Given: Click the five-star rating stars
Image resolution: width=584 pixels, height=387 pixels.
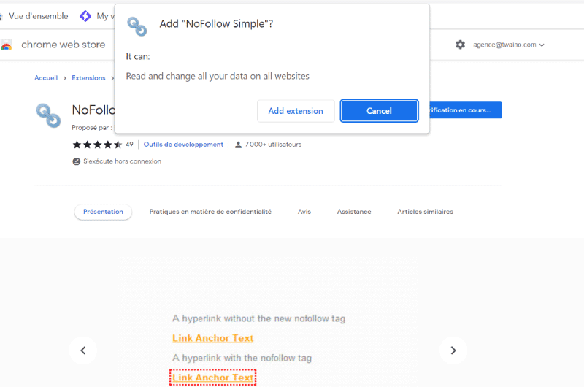Looking at the screenshot, I should (x=97, y=145).
